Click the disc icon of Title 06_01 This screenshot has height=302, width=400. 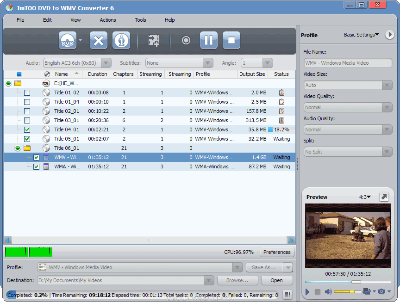coord(46,148)
